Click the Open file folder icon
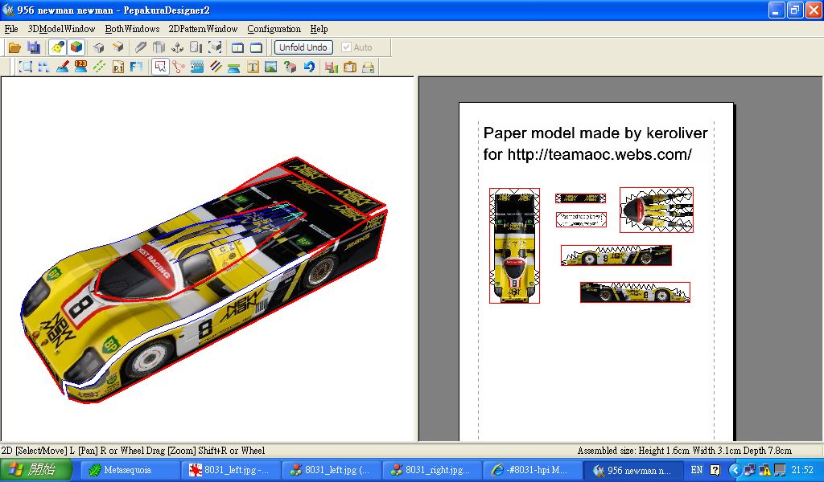 click(14, 47)
